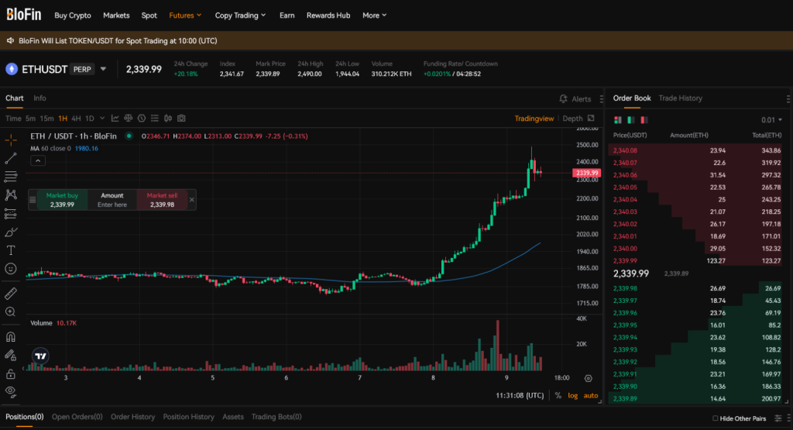Open the chart timezone 11:31:08 (UTC) menu
The height and width of the screenshot is (430, 793).
tap(520, 396)
